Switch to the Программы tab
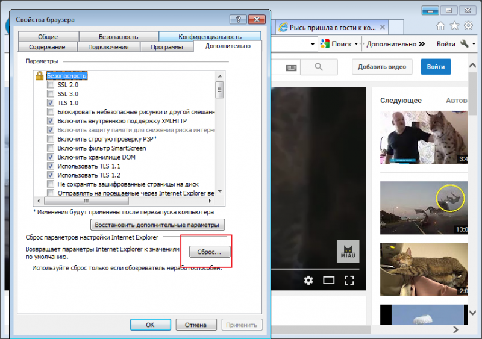This screenshot has height=339, width=482. pos(167,47)
